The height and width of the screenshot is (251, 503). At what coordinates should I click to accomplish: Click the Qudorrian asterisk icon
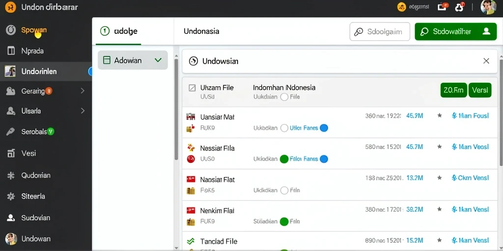click(x=11, y=176)
